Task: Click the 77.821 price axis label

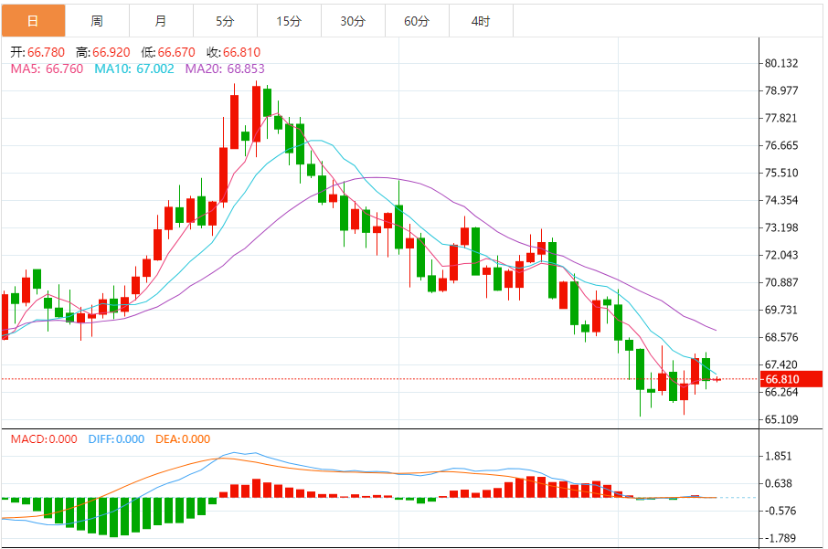Action: [x=781, y=118]
